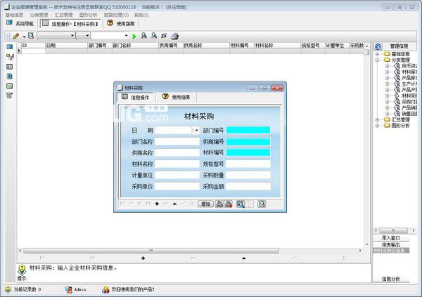The width and height of the screenshot is (422, 297).
Task: Open the 日期 date picker dropdown in dialog
Action: (196, 131)
